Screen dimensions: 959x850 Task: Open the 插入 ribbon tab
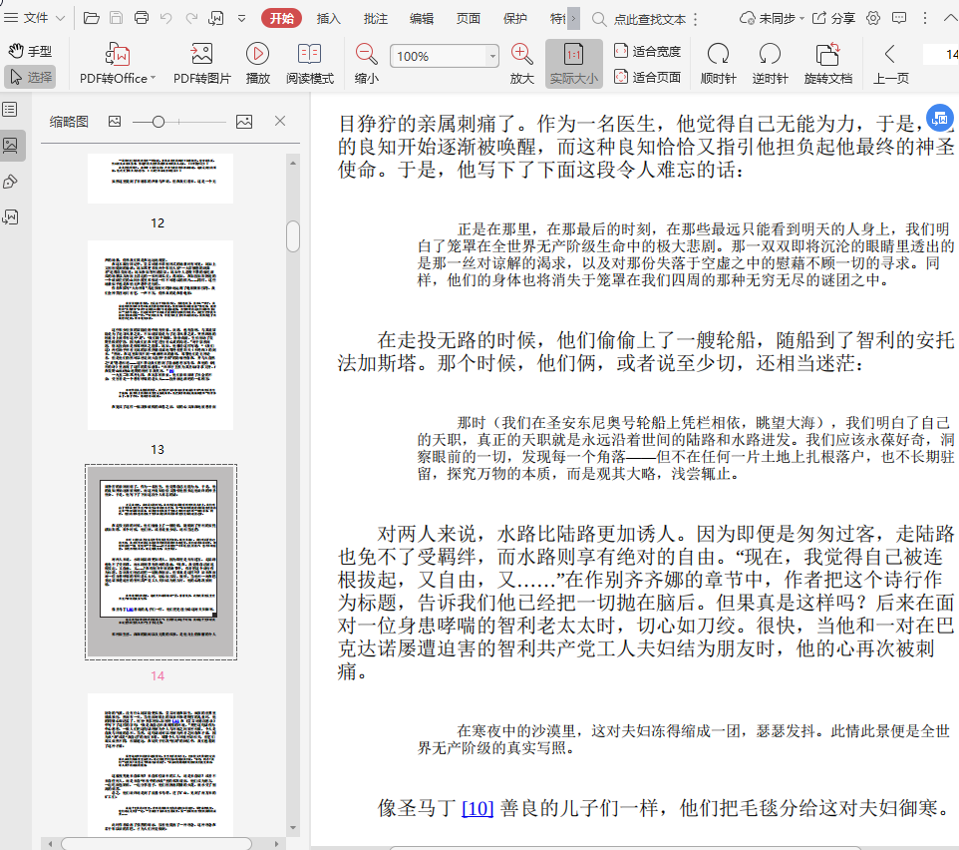329,18
